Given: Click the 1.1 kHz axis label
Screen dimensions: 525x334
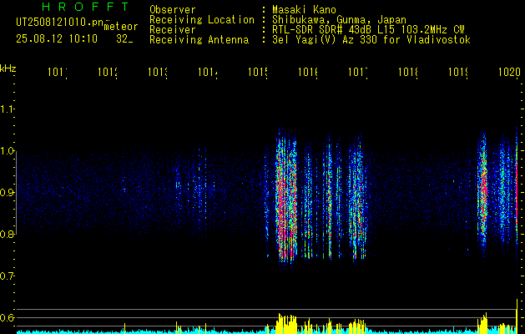Looking at the screenshot, I should point(7,109).
